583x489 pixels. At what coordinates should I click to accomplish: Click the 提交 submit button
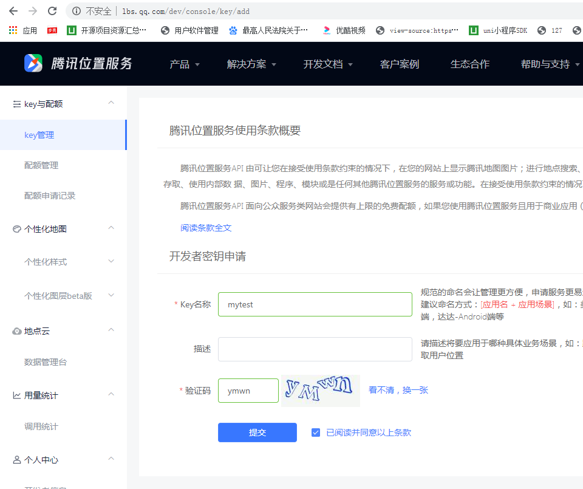257,433
